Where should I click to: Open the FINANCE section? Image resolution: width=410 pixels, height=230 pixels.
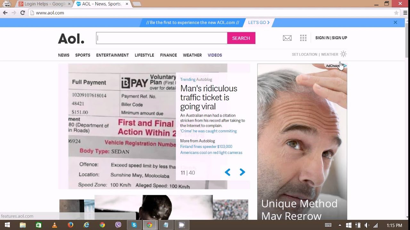(168, 55)
